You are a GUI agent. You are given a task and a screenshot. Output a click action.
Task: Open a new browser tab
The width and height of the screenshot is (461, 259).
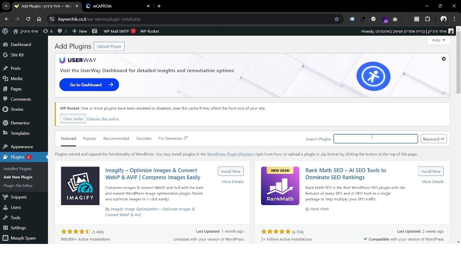[159, 6]
